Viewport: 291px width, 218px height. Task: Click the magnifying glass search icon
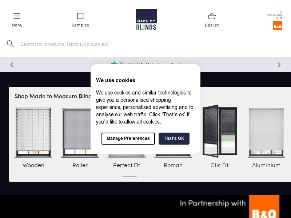coord(10,44)
